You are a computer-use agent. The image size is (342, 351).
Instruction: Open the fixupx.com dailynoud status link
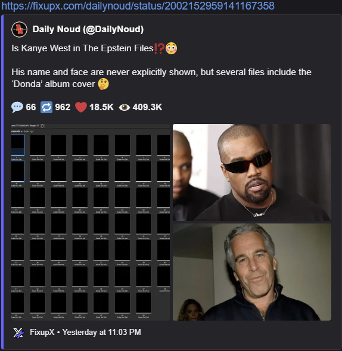pyautogui.click(x=138, y=6)
